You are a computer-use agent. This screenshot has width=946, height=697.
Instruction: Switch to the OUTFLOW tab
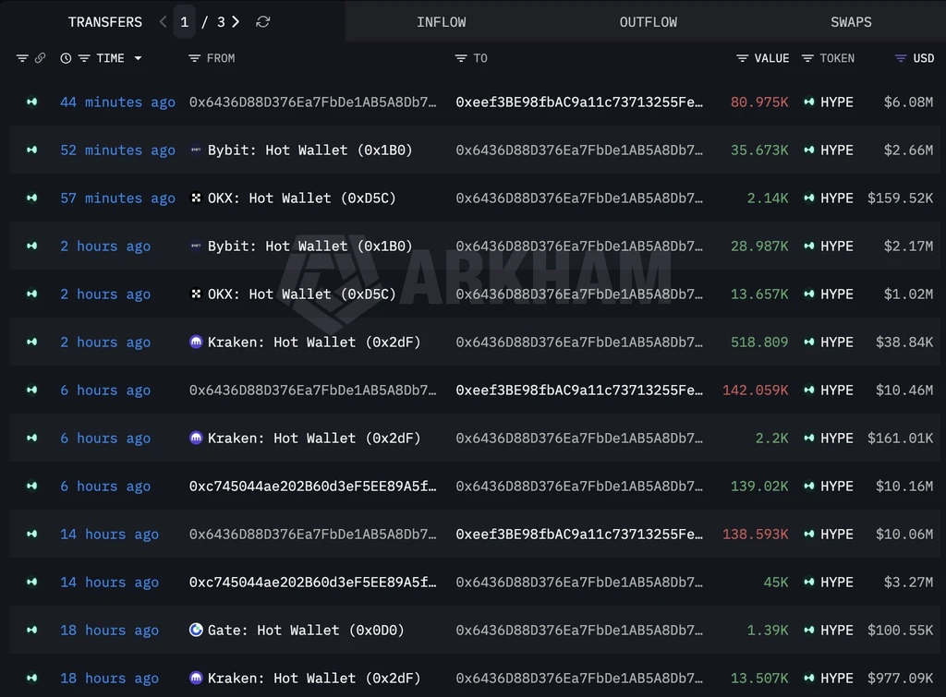point(648,22)
